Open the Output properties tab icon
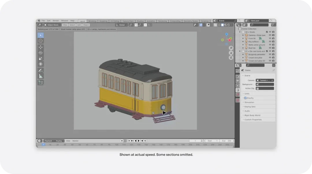This screenshot has height=174, width=312. (x=237, y=81)
